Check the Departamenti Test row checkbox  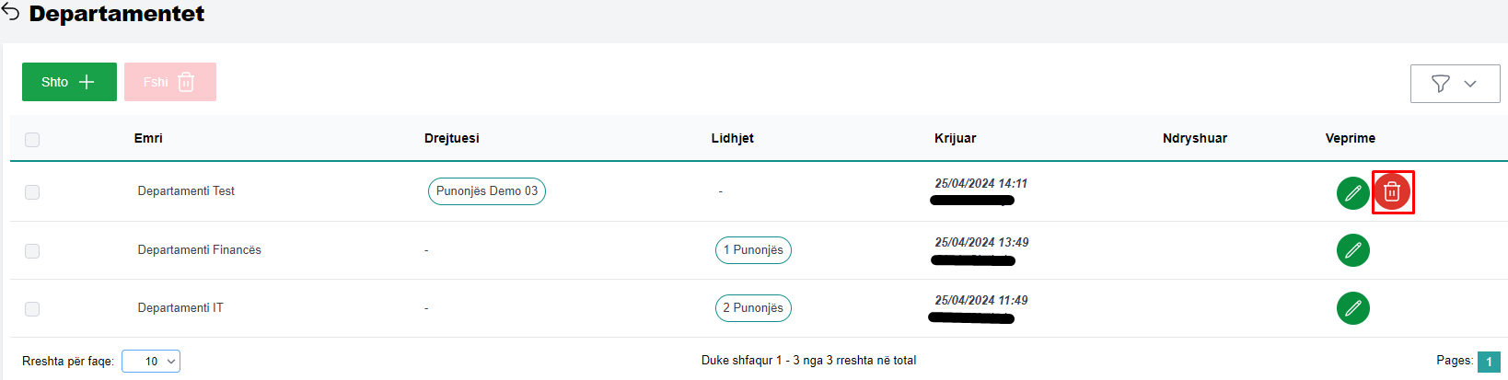tap(32, 192)
